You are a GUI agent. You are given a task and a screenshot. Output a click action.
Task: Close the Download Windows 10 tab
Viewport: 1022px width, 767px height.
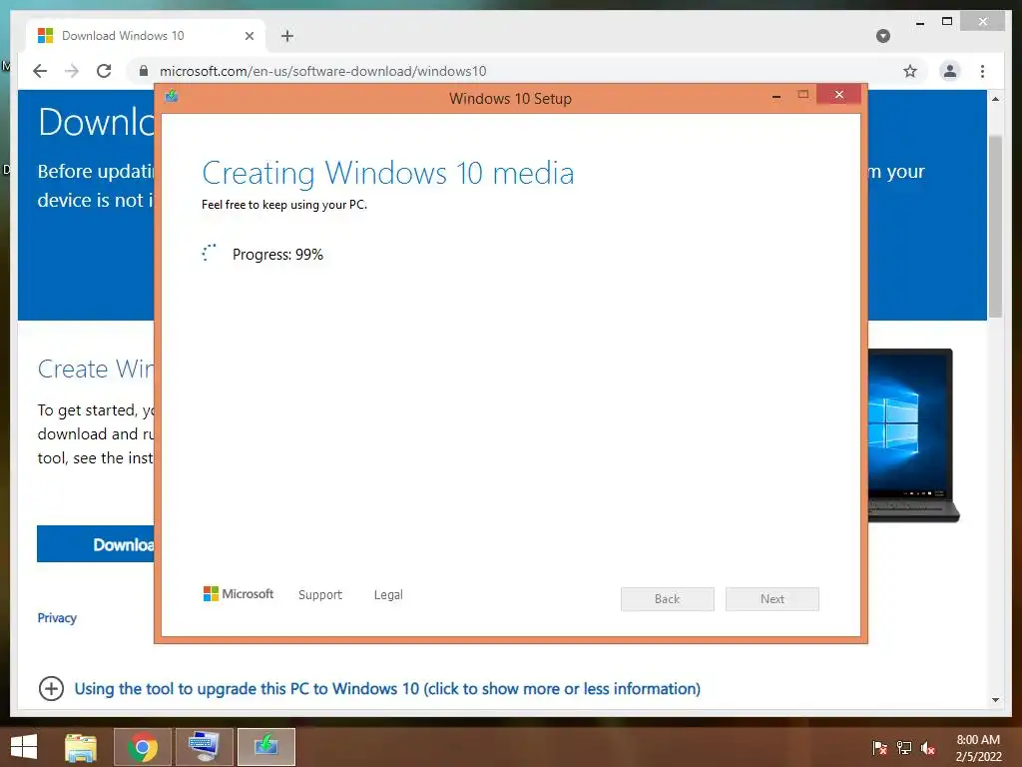249,36
